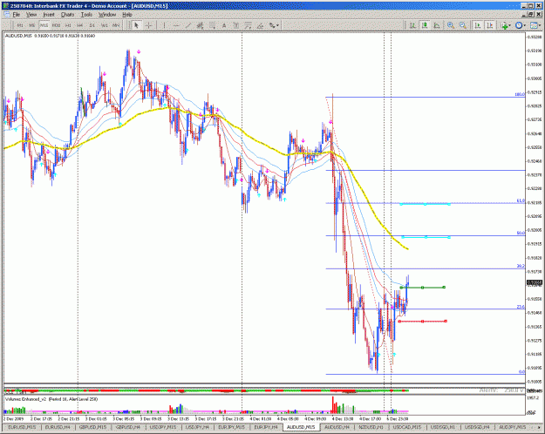The image size is (545, 434).
Task: Click the cyan line near 61.8 level
Action: click(x=425, y=204)
